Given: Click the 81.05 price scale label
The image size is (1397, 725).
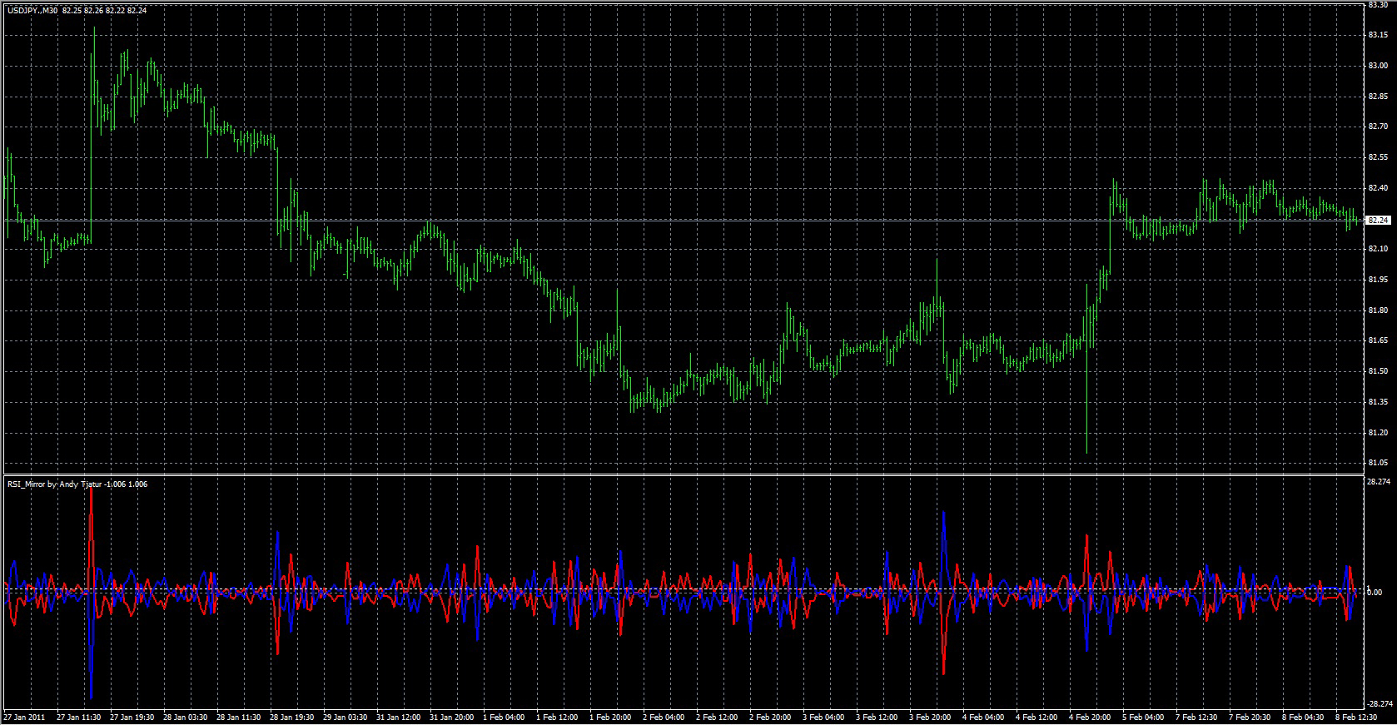Looking at the screenshot, I should (x=1378, y=463).
